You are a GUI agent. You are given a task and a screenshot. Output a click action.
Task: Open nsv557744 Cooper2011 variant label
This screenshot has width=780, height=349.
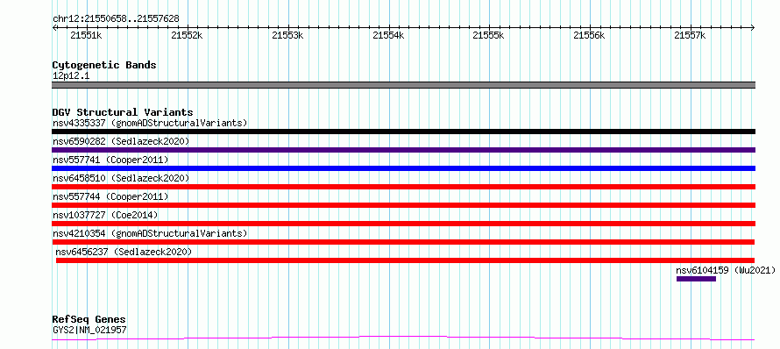click(x=110, y=196)
